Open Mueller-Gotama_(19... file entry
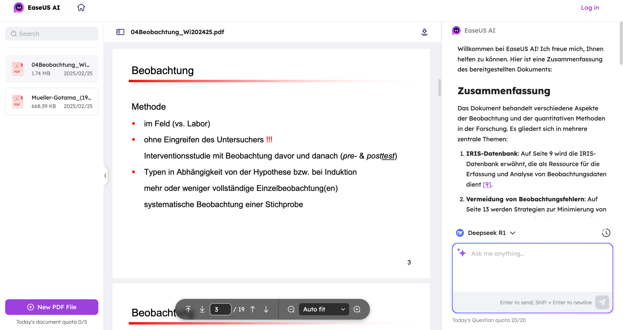This screenshot has width=623, height=330. (52, 101)
